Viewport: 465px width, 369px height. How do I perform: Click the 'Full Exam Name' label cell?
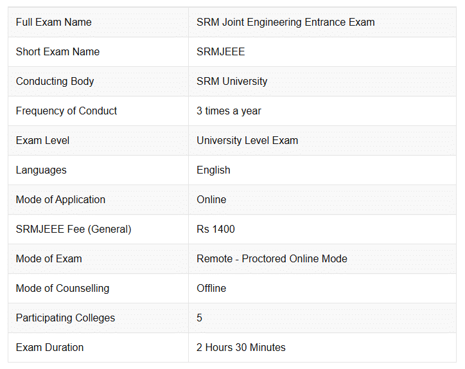[98, 22]
